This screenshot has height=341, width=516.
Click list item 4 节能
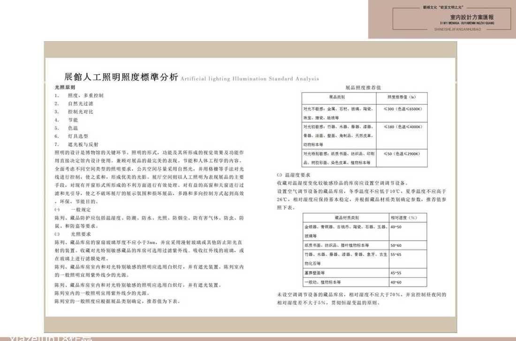[73, 120]
